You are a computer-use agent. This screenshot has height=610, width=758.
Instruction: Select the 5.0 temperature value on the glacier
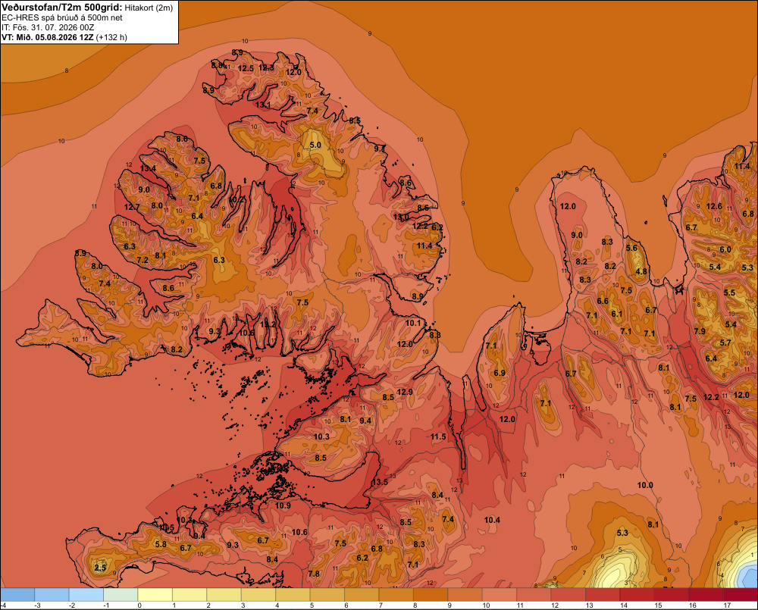[315, 145]
